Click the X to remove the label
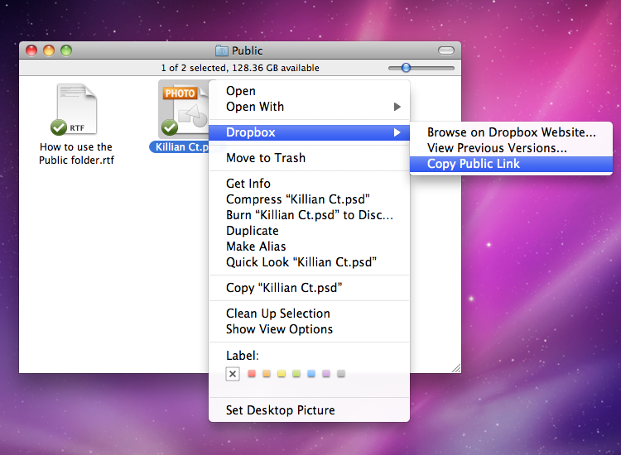 click(233, 374)
